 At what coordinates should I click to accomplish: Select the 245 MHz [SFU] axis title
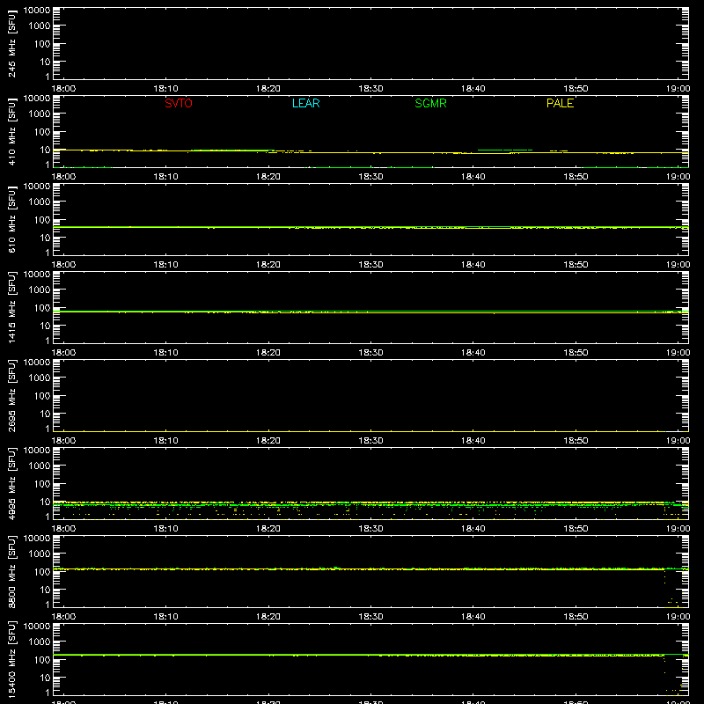click(x=12, y=43)
